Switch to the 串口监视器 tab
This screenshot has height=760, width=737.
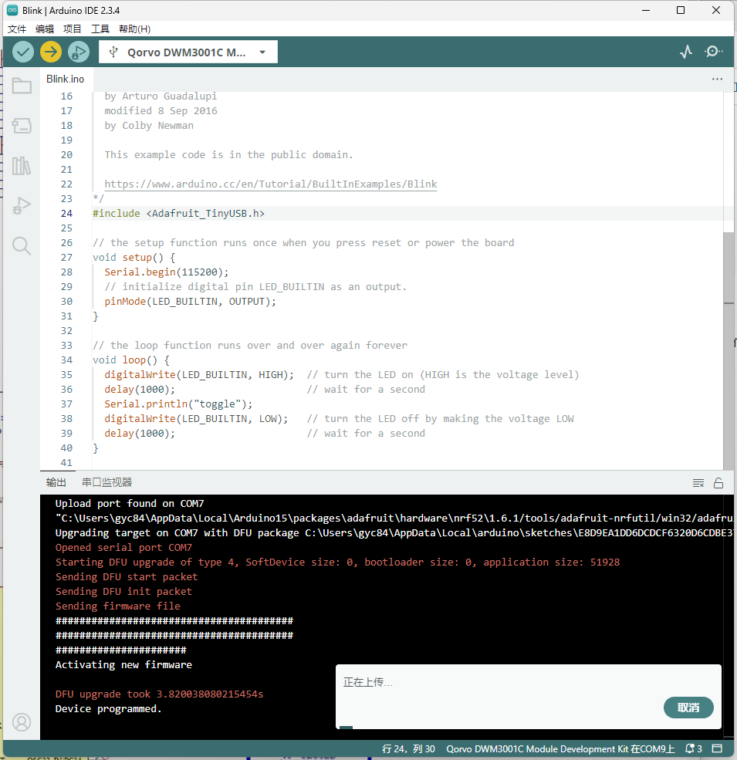click(x=106, y=482)
